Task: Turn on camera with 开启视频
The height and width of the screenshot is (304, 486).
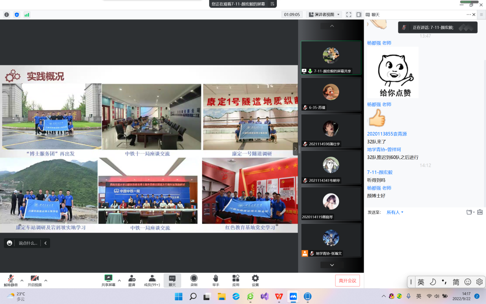Action: [x=35, y=280]
